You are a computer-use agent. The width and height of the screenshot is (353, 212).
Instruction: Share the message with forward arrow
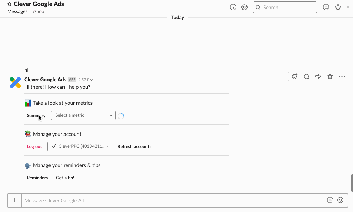(x=318, y=76)
